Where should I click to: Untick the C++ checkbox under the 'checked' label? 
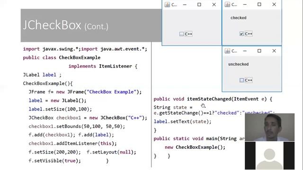pos(241,34)
